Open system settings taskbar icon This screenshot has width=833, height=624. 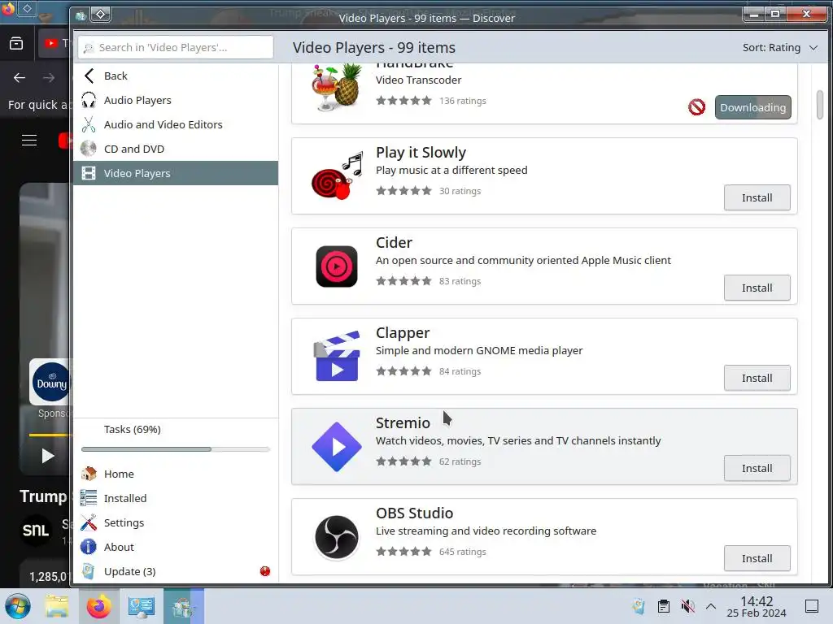tap(142, 606)
